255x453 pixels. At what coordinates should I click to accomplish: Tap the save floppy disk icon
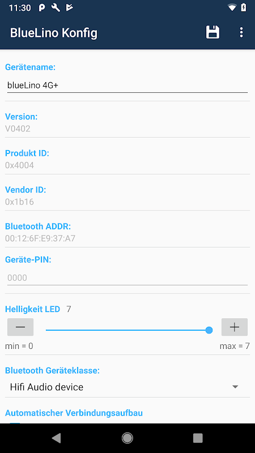pos(212,32)
